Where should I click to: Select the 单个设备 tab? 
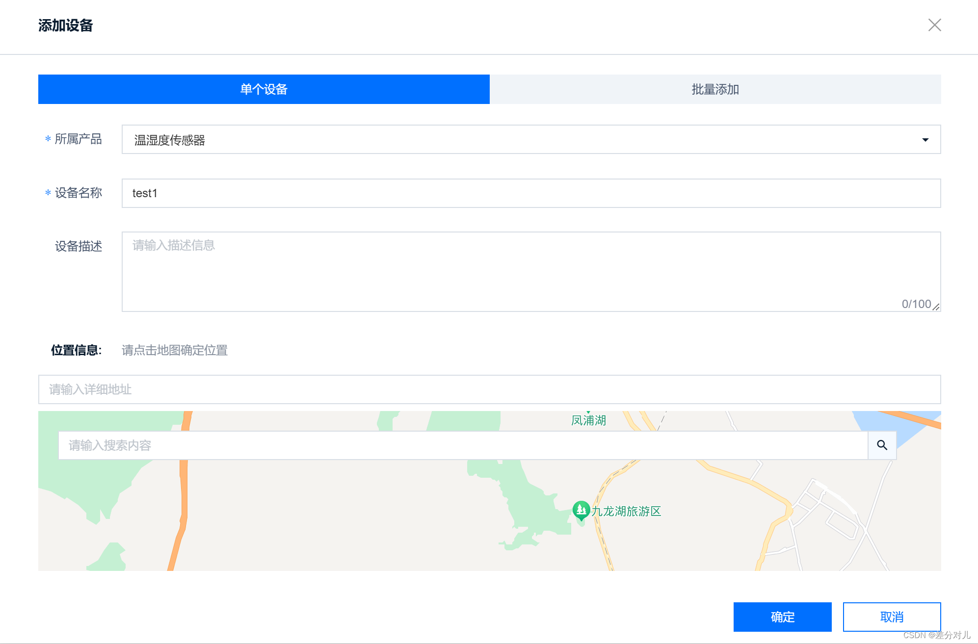tap(264, 89)
